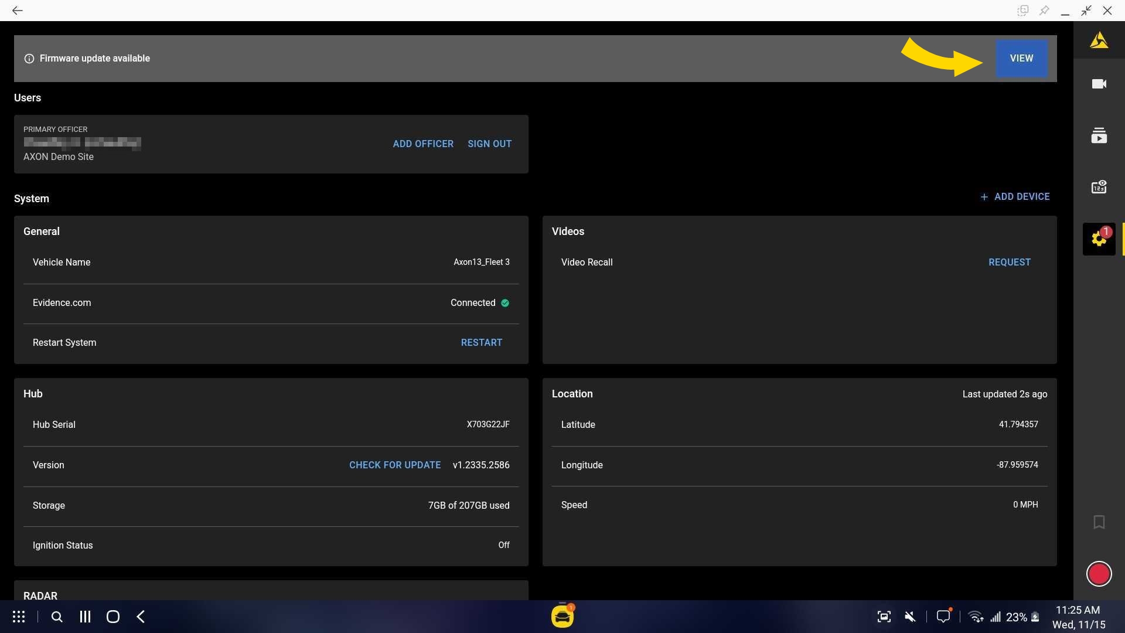Image resolution: width=1125 pixels, height=633 pixels.
Task: Click the event log clock icon
Action: [x=1099, y=187]
